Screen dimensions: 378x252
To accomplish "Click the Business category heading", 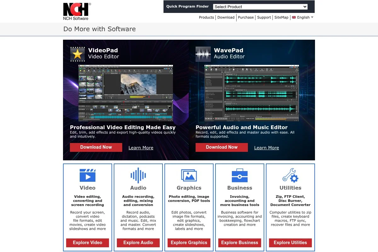I will [240, 188].
